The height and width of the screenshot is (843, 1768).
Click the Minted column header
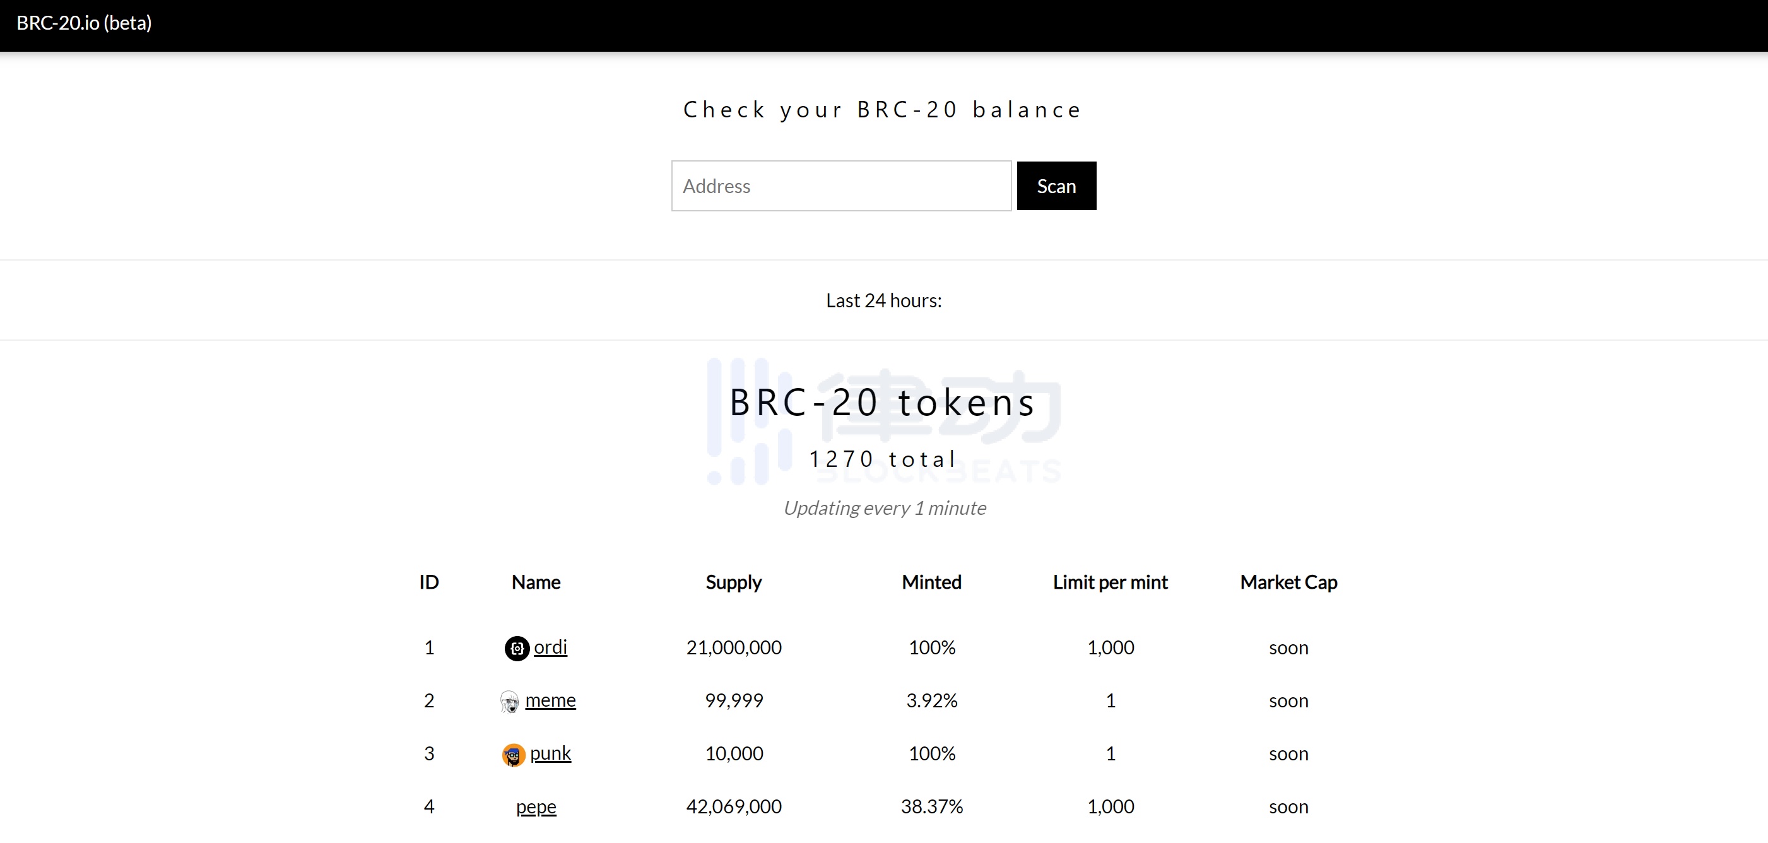[x=931, y=582]
